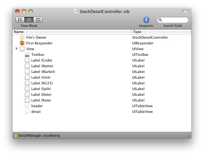204x156 pixels.
Task: Click the toolbar hide pill button
Action: 186,11
